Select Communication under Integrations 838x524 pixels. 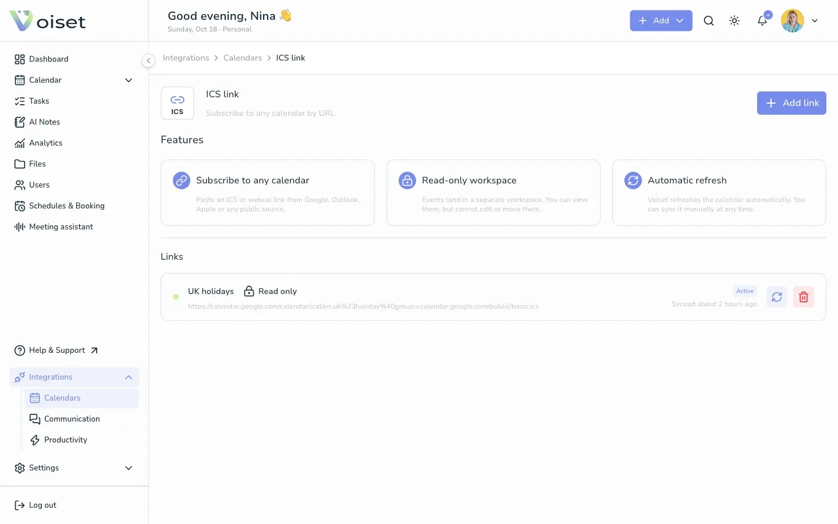(81, 419)
